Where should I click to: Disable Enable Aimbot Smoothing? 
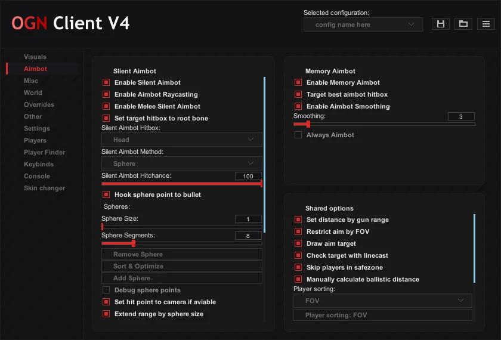pyautogui.click(x=298, y=106)
